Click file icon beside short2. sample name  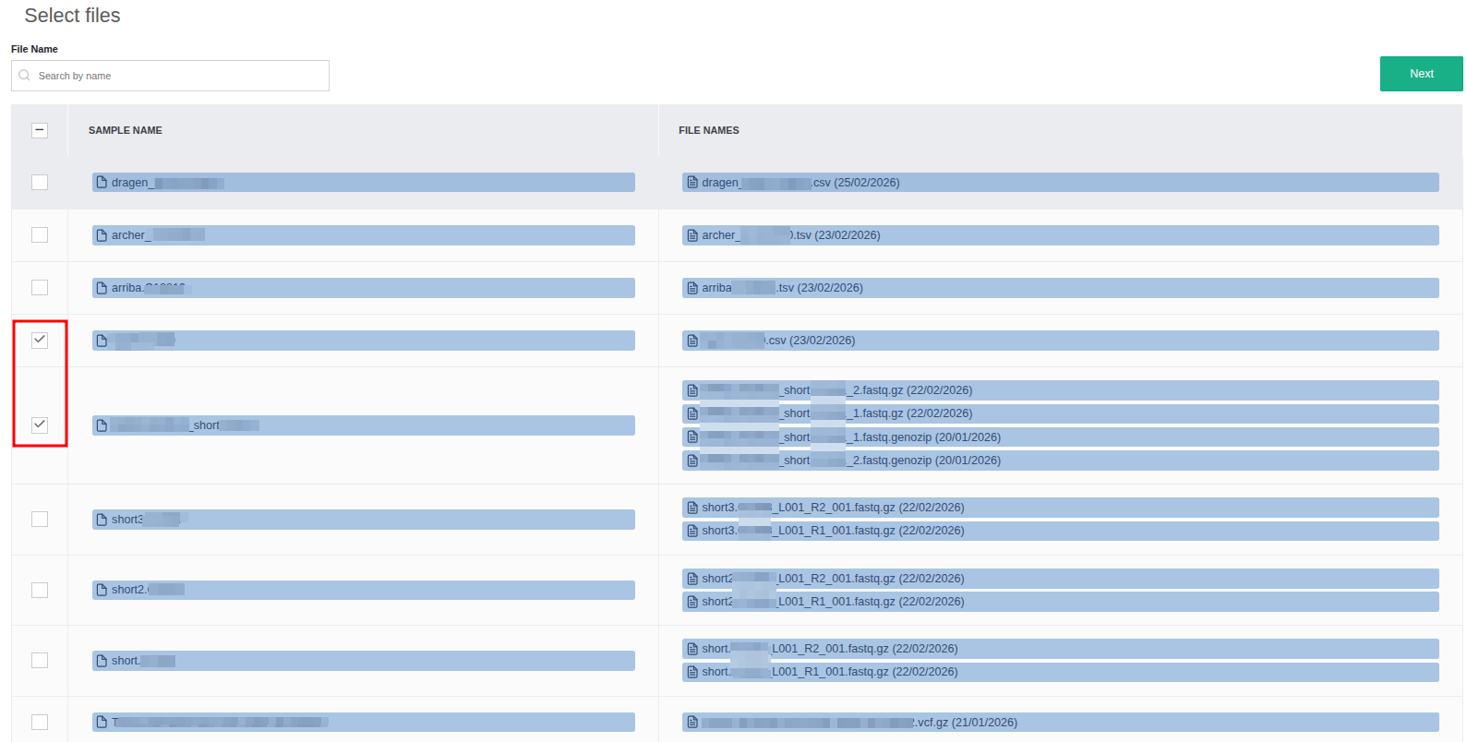click(102, 590)
